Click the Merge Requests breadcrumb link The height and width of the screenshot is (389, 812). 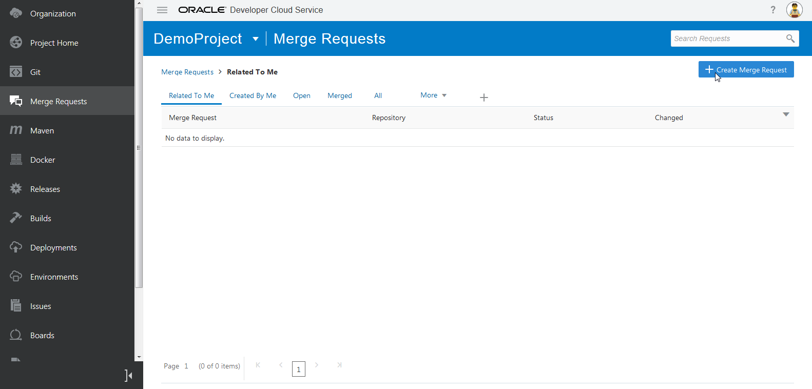pyautogui.click(x=187, y=72)
